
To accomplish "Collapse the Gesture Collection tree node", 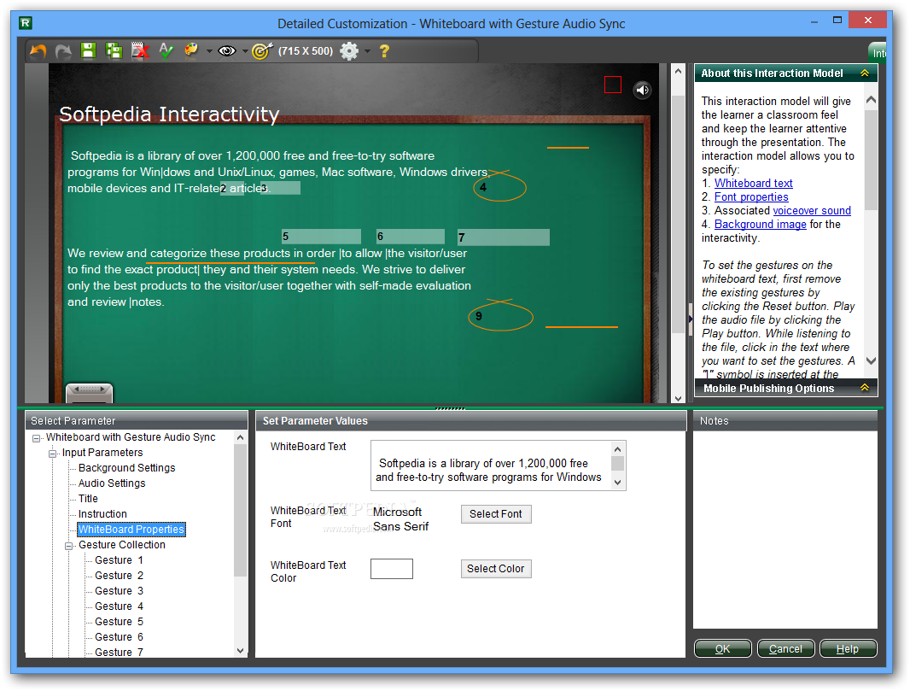I will (69, 546).
